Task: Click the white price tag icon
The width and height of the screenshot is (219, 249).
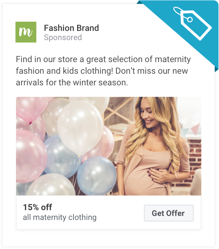Action: [193, 24]
